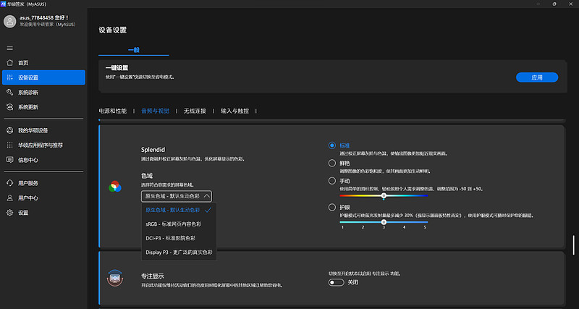
Task: Open 我的华硕设备 in the sidebar
Action: coord(43,130)
